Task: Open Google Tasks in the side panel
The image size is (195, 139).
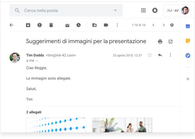Action: pyautogui.click(x=188, y=55)
